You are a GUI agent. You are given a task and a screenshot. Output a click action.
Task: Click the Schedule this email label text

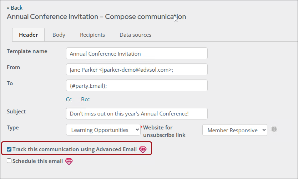pyautogui.click(x=37, y=161)
